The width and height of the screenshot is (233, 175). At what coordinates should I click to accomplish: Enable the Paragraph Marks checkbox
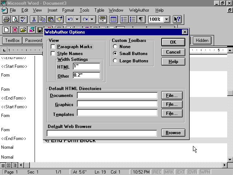point(53,47)
